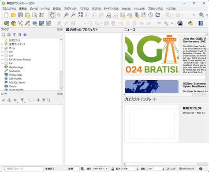Select SAP HANA in the browser tree
The width and height of the screenshot is (209, 172).
coord(15,79)
